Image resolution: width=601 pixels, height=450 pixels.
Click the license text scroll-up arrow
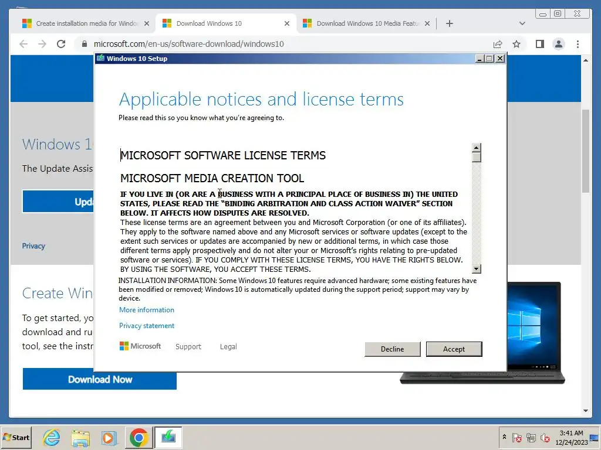pyautogui.click(x=476, y=148)
